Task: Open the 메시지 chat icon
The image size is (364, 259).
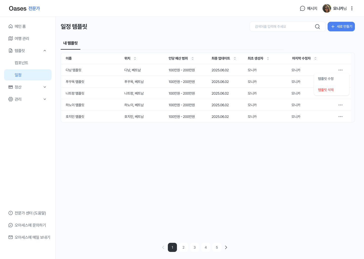Action: point(302,8)
